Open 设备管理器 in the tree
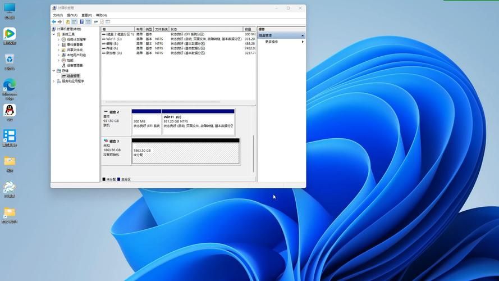499x281 pixels. coord(72,65)
